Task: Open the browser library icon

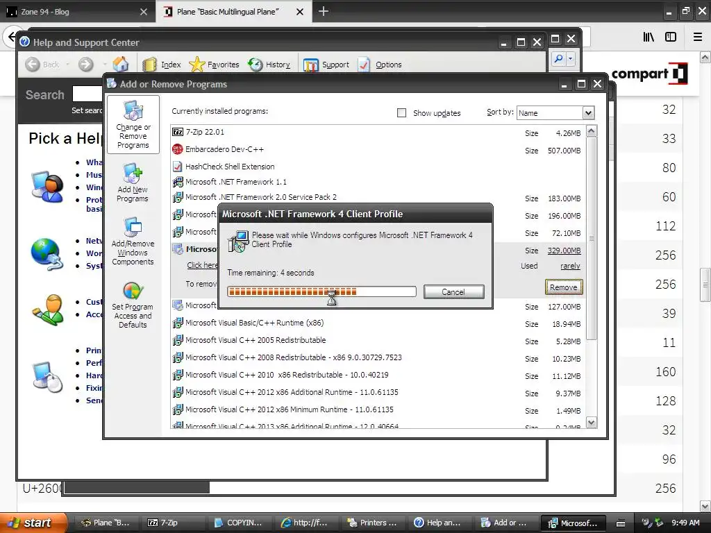Action: (649, 37)
